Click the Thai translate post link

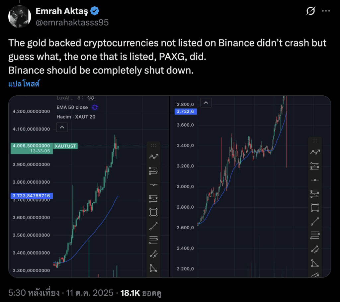(24, 84)
